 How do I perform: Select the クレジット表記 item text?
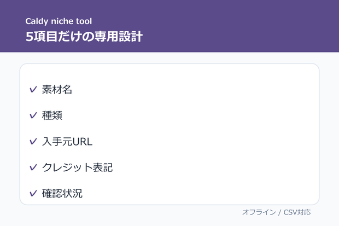click(x=77, y=167)
